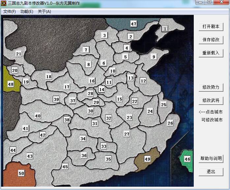Select city 1 on the map
Screen dimensions: 230x190
165,29
